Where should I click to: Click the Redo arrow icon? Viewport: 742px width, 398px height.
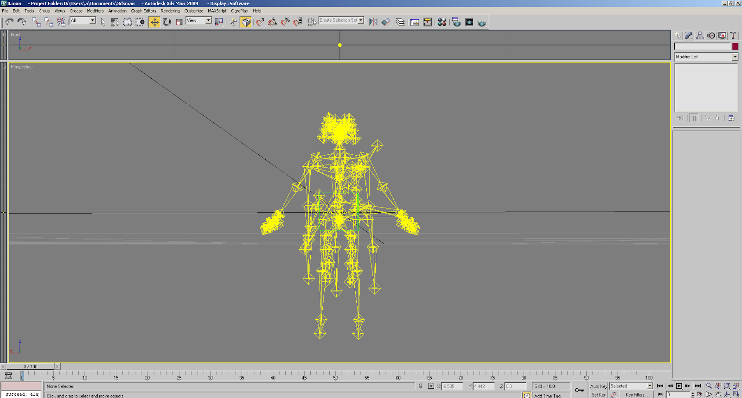[x=21, y=22]
